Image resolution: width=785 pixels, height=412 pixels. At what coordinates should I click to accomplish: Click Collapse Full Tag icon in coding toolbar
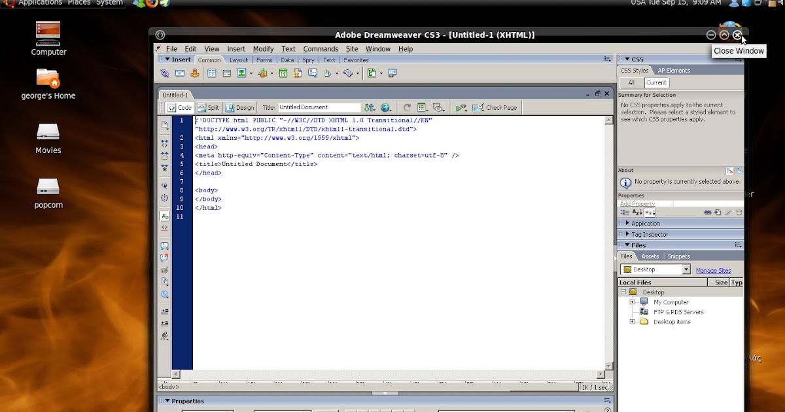165,143
